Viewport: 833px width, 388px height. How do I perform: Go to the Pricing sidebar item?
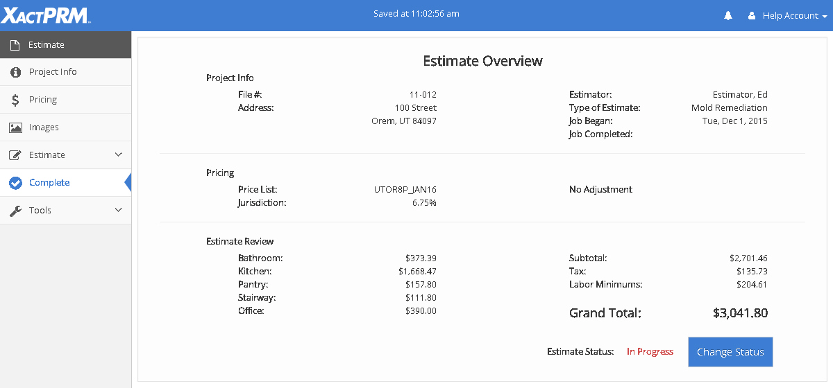point(43,100)
